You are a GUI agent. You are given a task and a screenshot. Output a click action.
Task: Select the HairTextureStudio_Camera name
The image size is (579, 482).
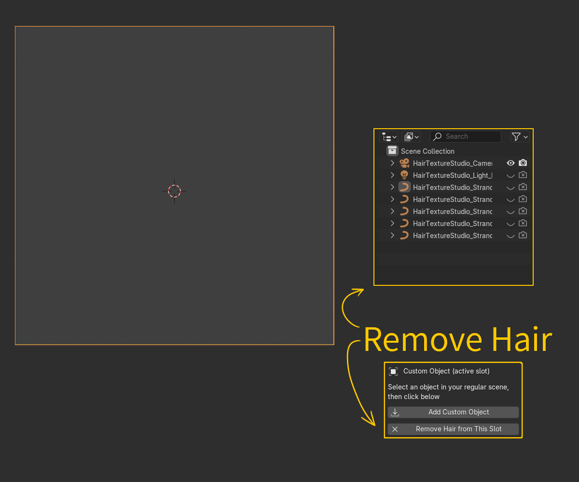[453, 163]
